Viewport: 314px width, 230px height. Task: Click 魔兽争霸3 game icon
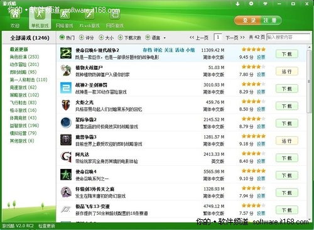click(66, 140)
